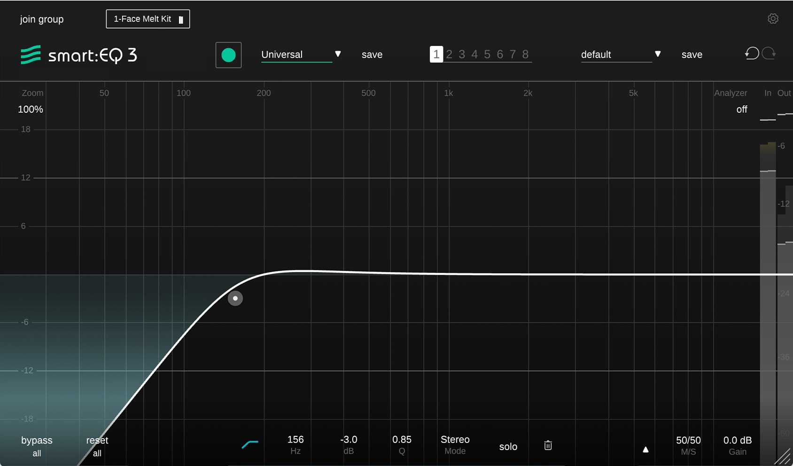The image size is (793, 466).
Task: Click the green smart:EQ learning button
Action: (228, 55)
